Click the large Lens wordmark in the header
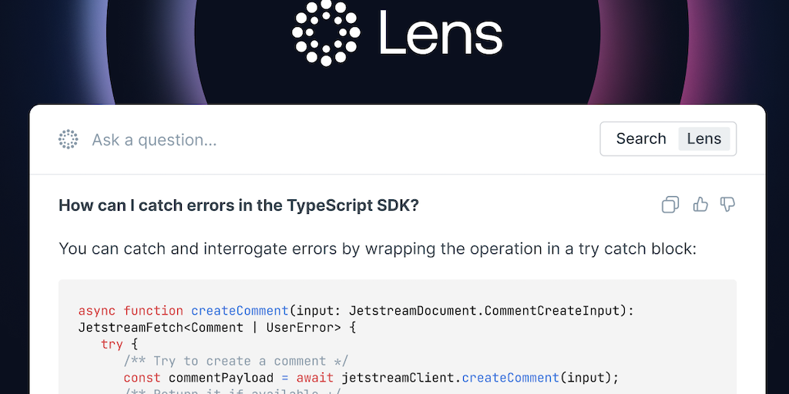 pos(441,35)
